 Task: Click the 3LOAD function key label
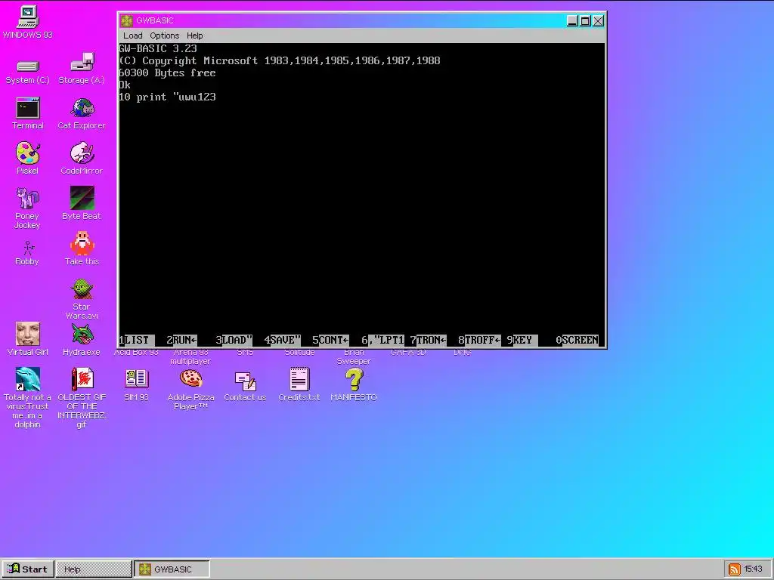pos(234,341)
